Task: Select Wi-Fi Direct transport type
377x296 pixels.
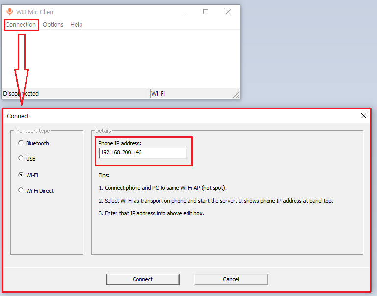Action: pos(36,191)
